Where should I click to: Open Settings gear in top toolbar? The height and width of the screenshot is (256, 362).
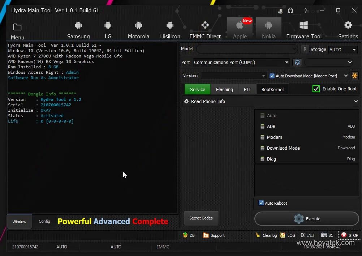tap(348, 25)
